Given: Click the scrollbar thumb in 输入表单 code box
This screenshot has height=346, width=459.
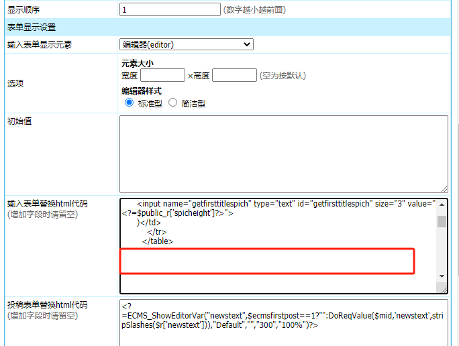Looking at the screenshot, I should pos(442,222).
